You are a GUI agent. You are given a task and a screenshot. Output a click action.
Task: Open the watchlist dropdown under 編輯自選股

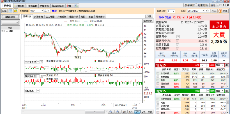[10, 23]
